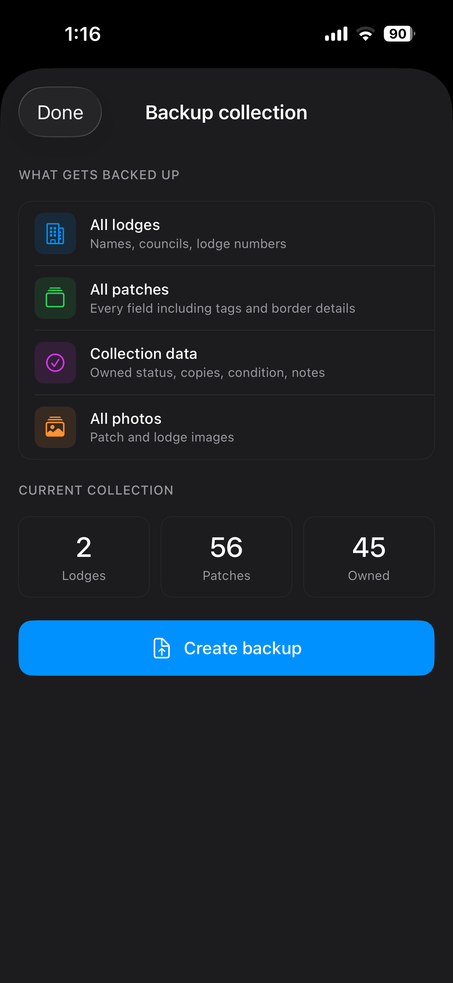Select the All photos row
Viewport: 453px width, 983px height.
pos(226,427)
